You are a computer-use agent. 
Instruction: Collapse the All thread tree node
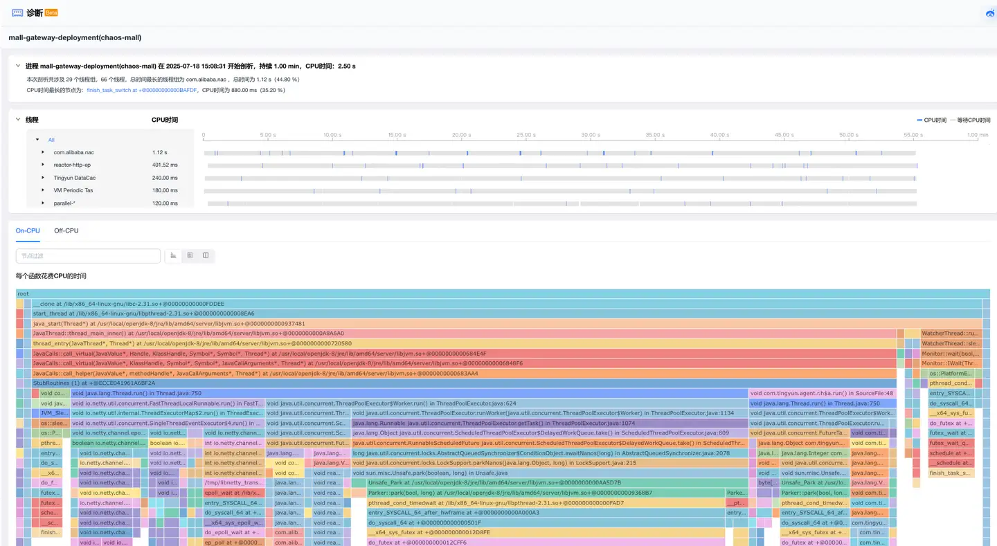[x=37, y=140]
